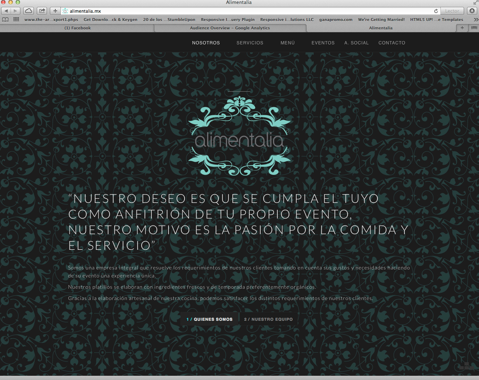Go forward with the Safari forward arrow
Screen dimensions: 479x380
(x=15, y=11)
